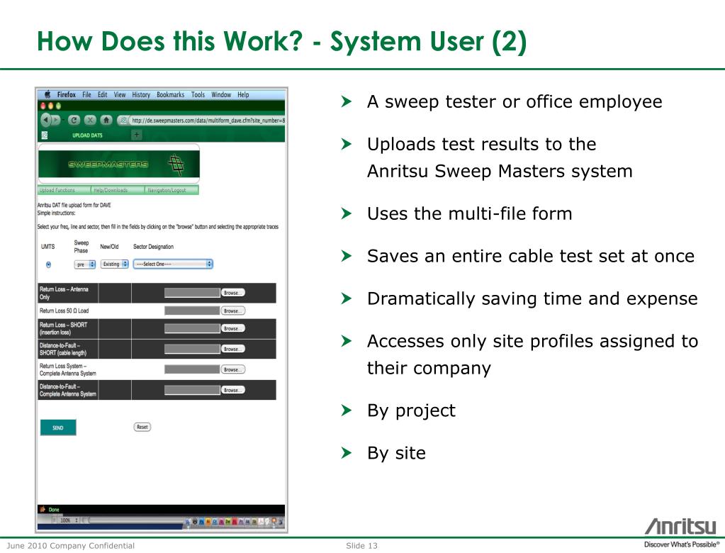Click the 'Slide 13' footer text

click(361, 546)
